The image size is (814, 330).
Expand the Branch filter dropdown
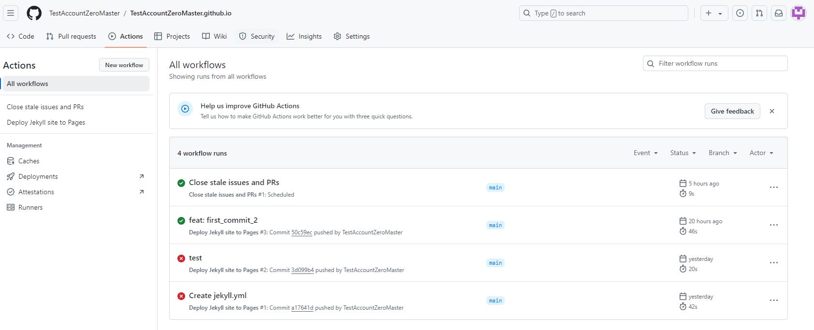(723, 153)
